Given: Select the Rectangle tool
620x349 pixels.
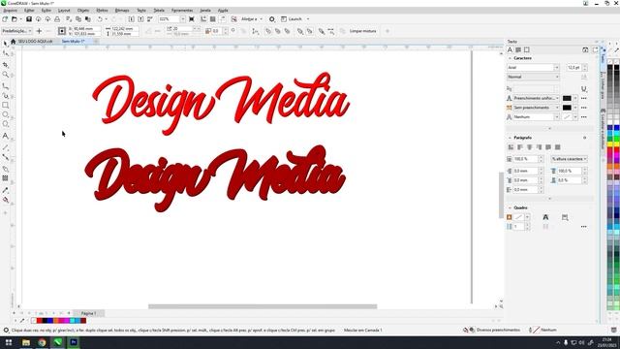Looking at the screenshot, I should [5, 105].
